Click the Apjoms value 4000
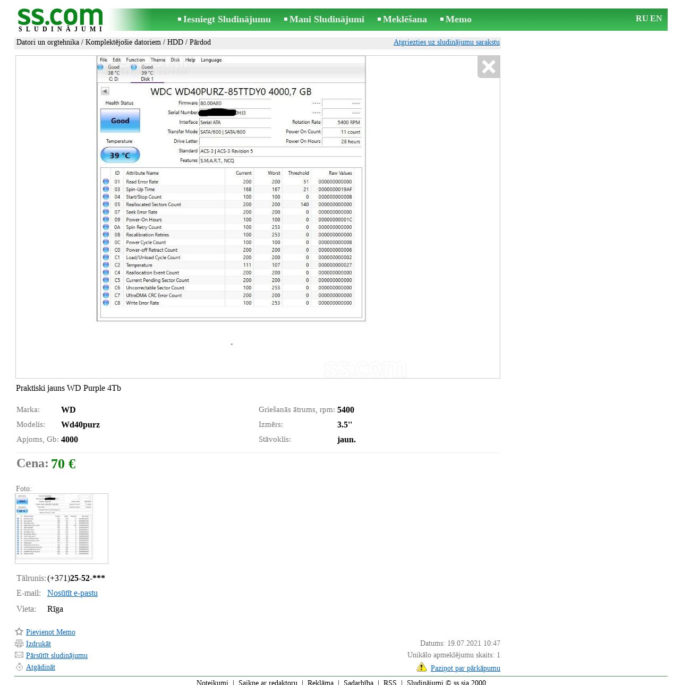This screenshot has width=682, height=685. click(70, 440)
